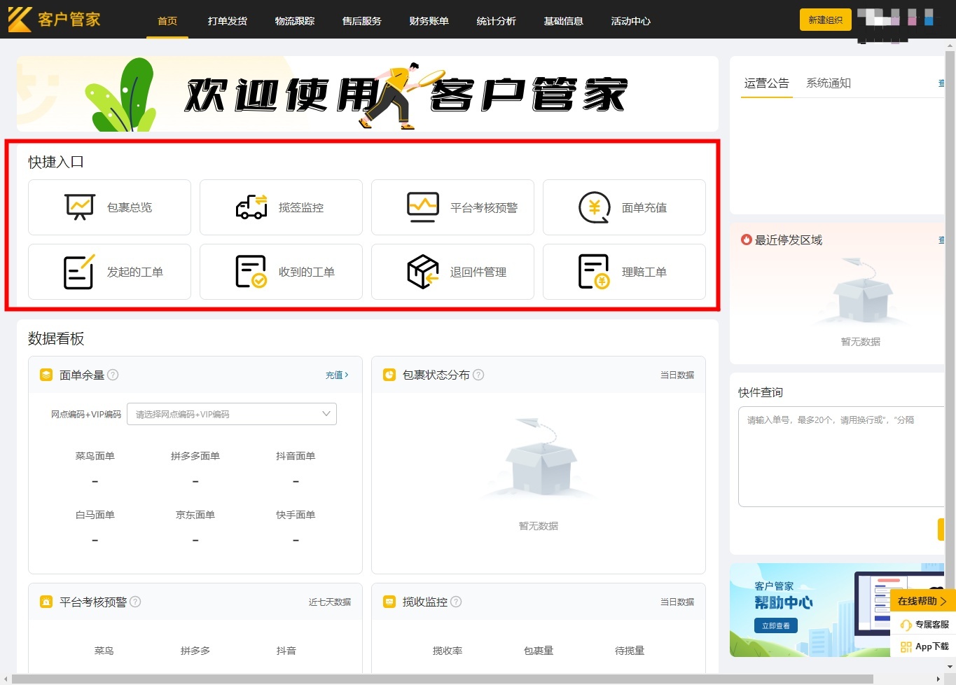The width and height of the screenshot is (956, 685).
Task: Click the 新建组织 button
Action: coord(825,20)
